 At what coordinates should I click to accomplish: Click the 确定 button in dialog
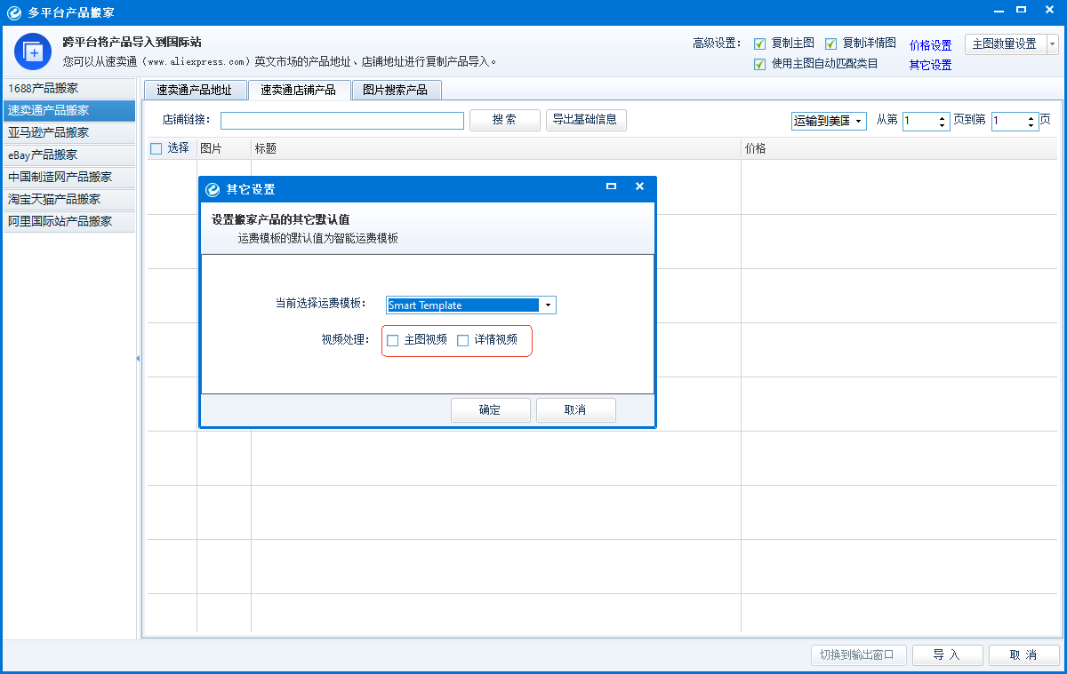point(491,410)
